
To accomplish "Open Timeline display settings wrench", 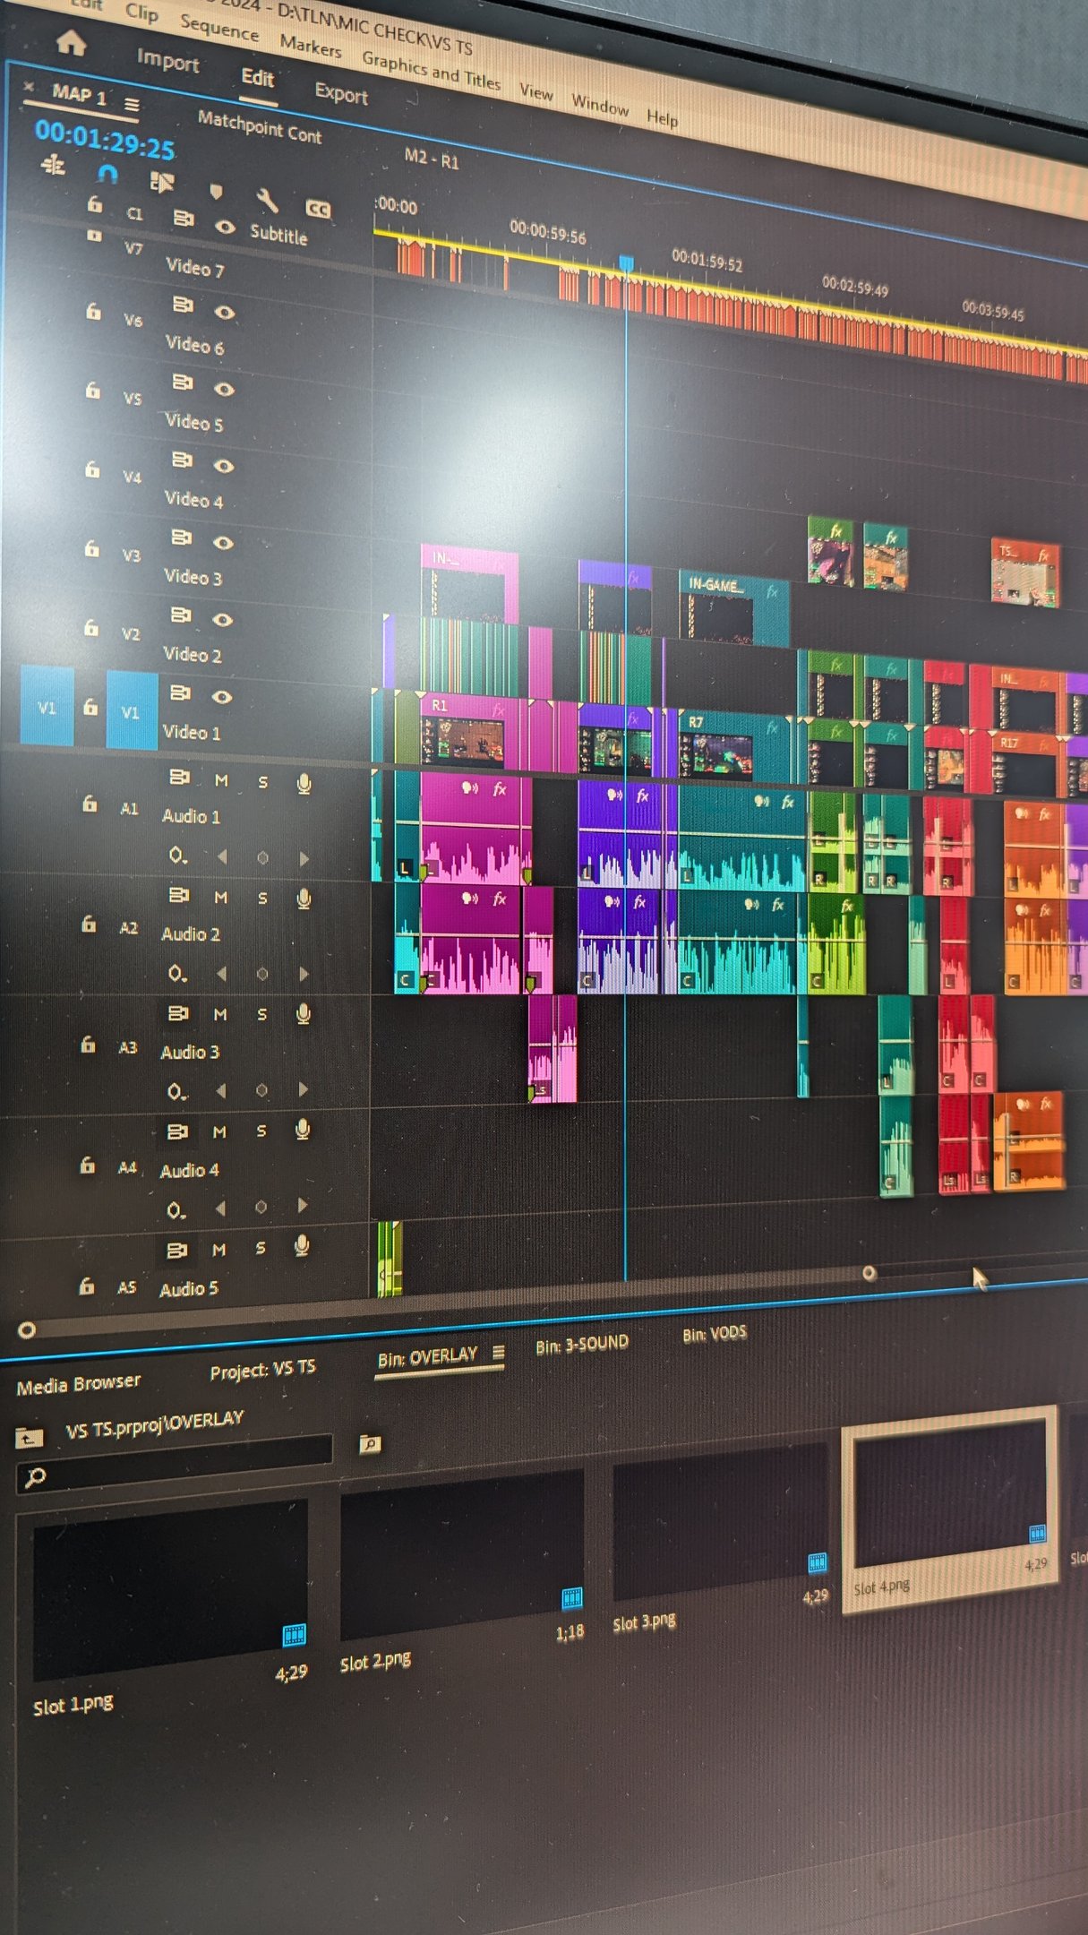I will click(x=267, y=201).
